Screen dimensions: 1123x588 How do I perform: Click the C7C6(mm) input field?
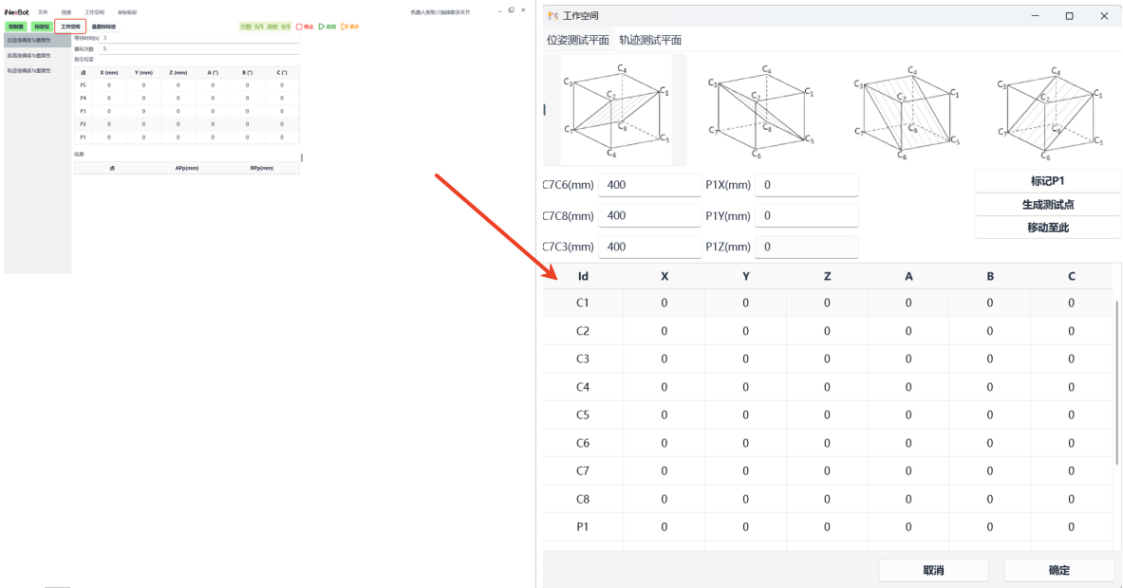pos(649,185)
